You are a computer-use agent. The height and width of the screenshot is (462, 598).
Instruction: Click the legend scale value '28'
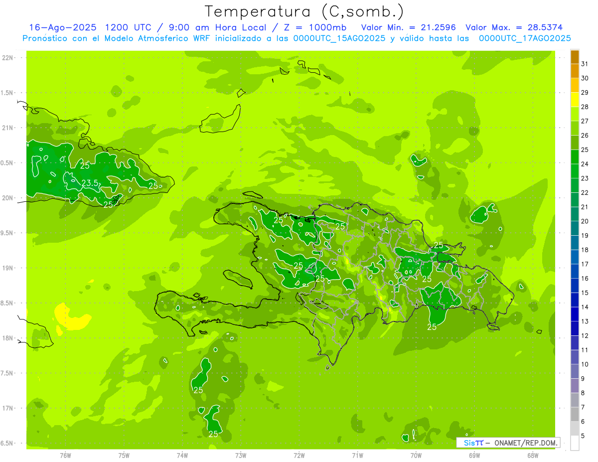585,107
